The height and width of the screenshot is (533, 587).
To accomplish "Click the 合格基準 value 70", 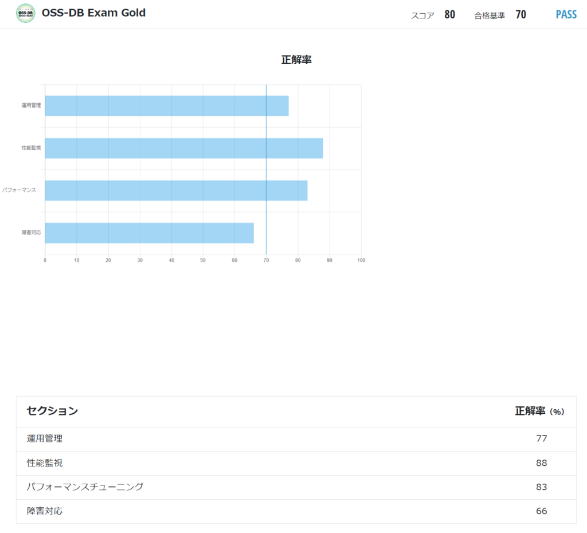I will coord(521,14).
